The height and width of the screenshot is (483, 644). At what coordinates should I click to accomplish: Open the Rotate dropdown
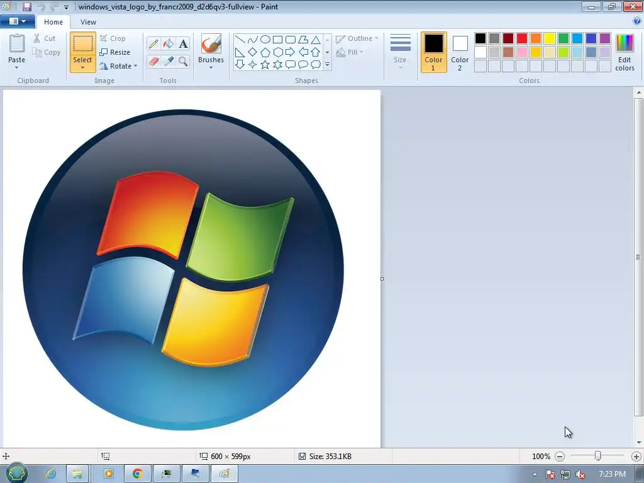point(118,66)
